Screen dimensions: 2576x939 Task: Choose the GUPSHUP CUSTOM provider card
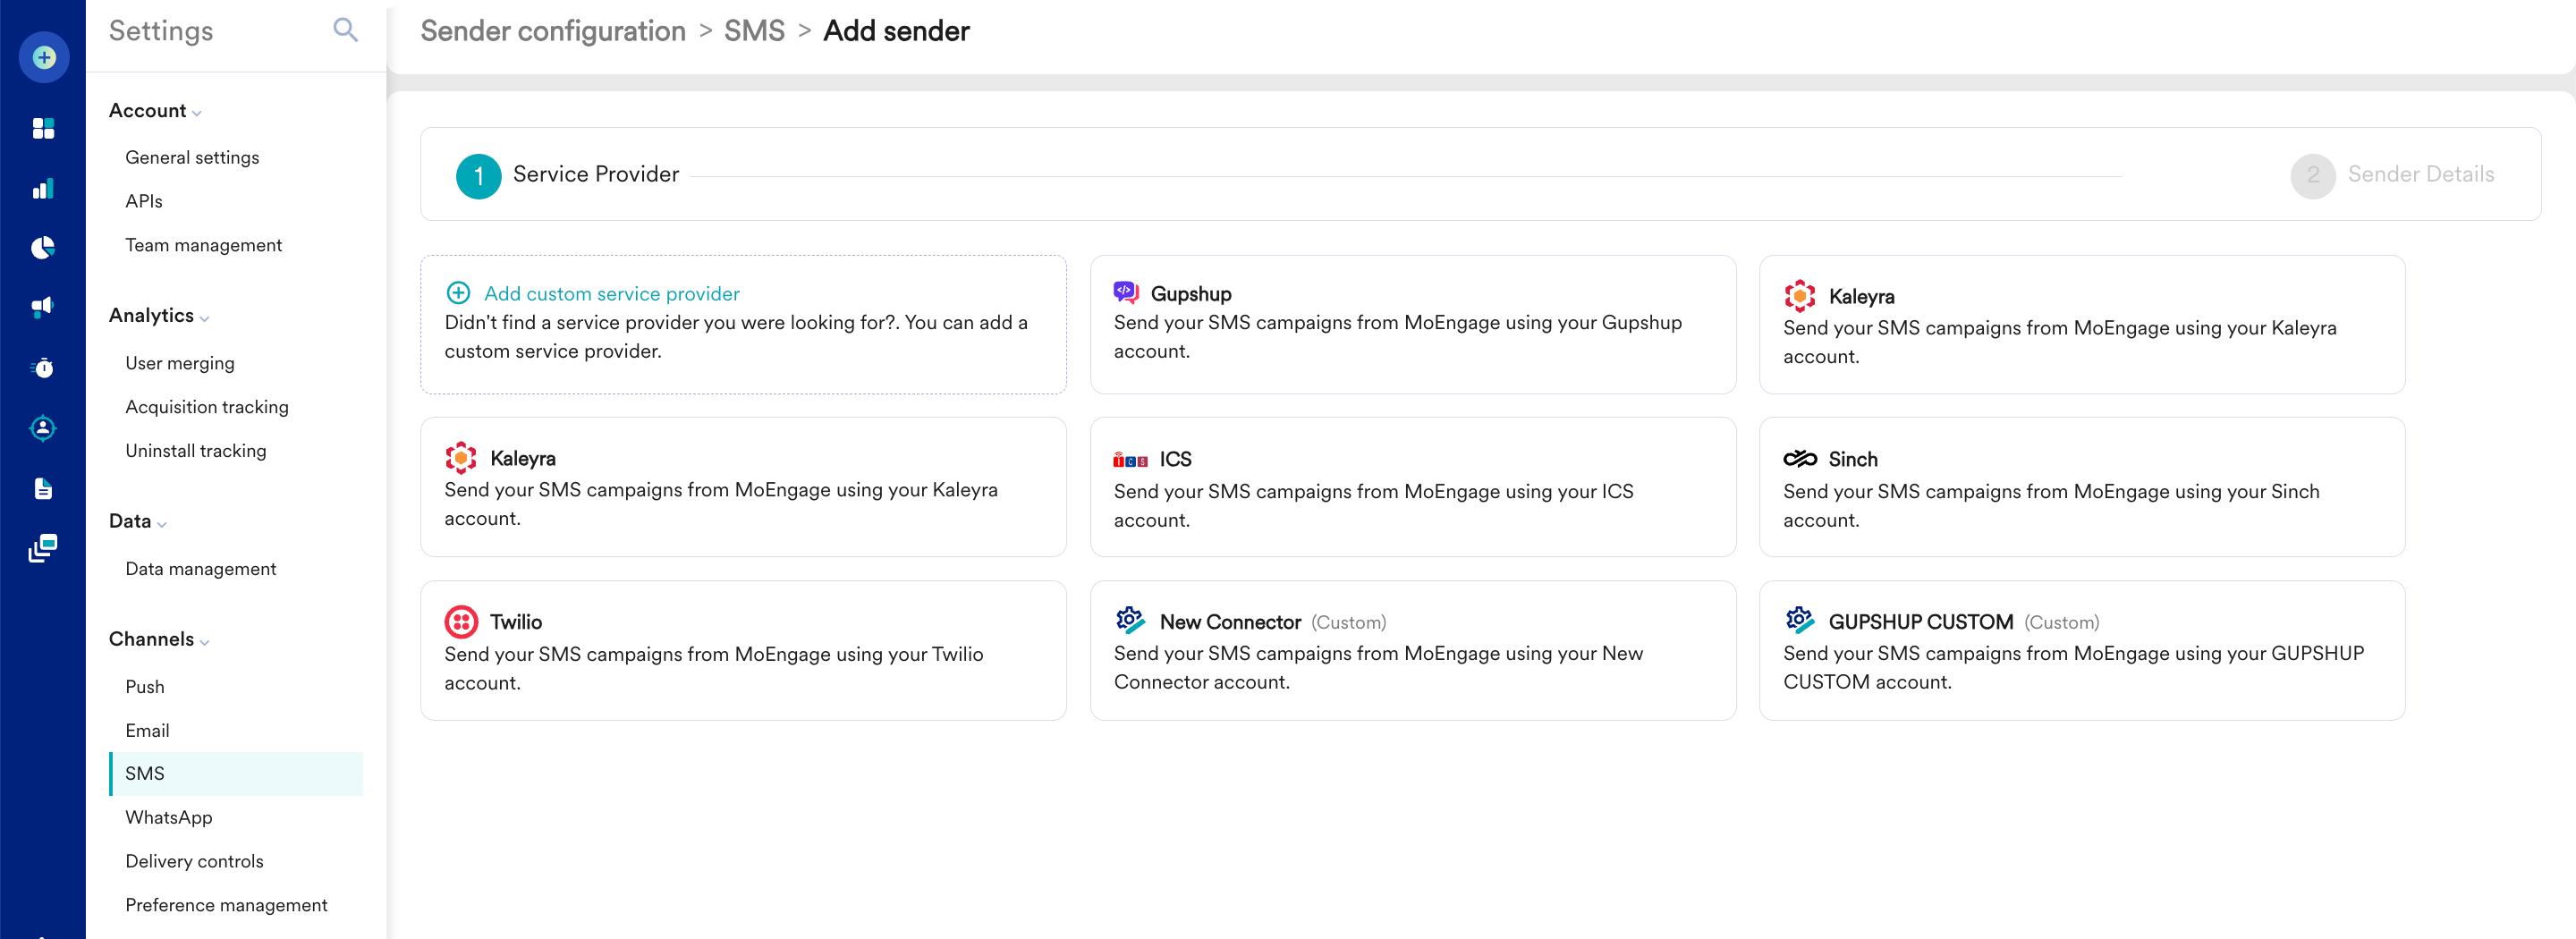[x=2081, y=651]
